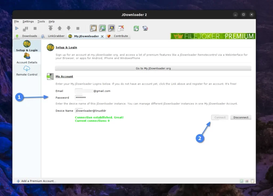Stop downloads with the first stop icon
This screenshot has width=273, height=196.
[x=35, y=28]
